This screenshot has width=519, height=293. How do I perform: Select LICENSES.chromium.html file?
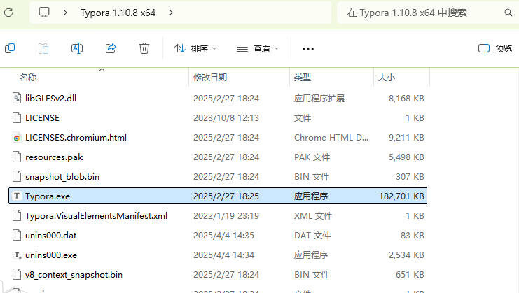[x=76, y=138]
